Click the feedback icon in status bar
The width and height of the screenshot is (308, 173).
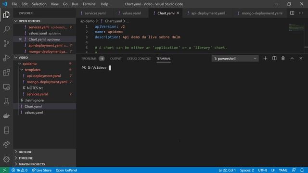(x=294, y=170)
